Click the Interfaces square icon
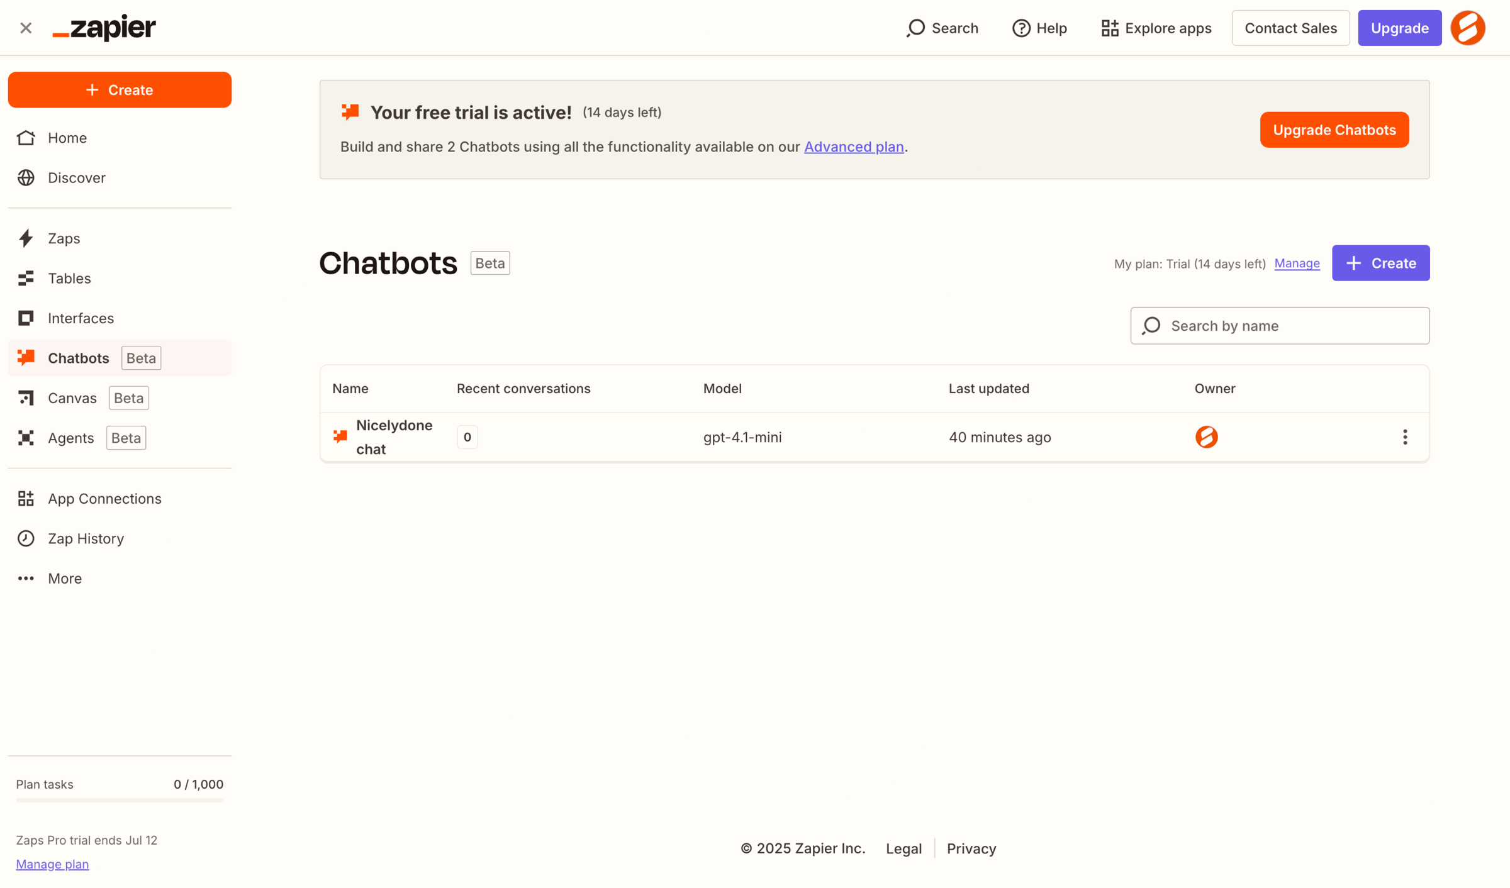Viewport: 1510px width, 888px height. [x=26, y=318]
